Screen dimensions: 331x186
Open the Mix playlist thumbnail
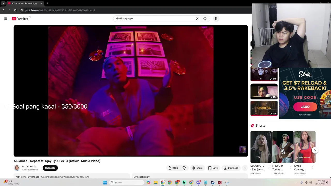point(264,91)
